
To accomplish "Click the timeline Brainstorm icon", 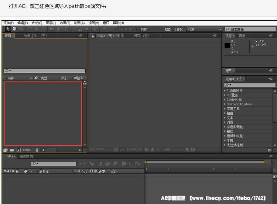I will pyautogui.click(x=124, y=164).
